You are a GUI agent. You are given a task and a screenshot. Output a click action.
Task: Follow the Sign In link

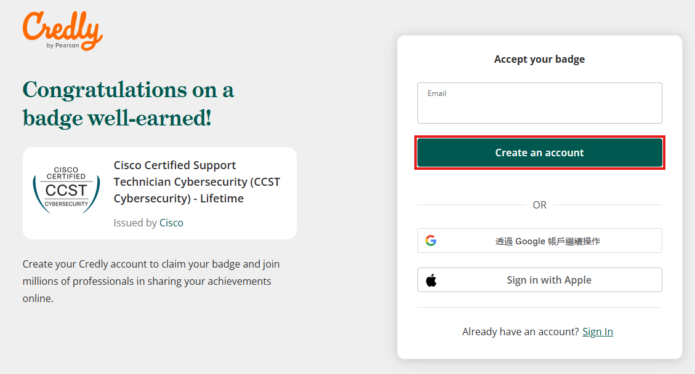click(x=597, y=332)
